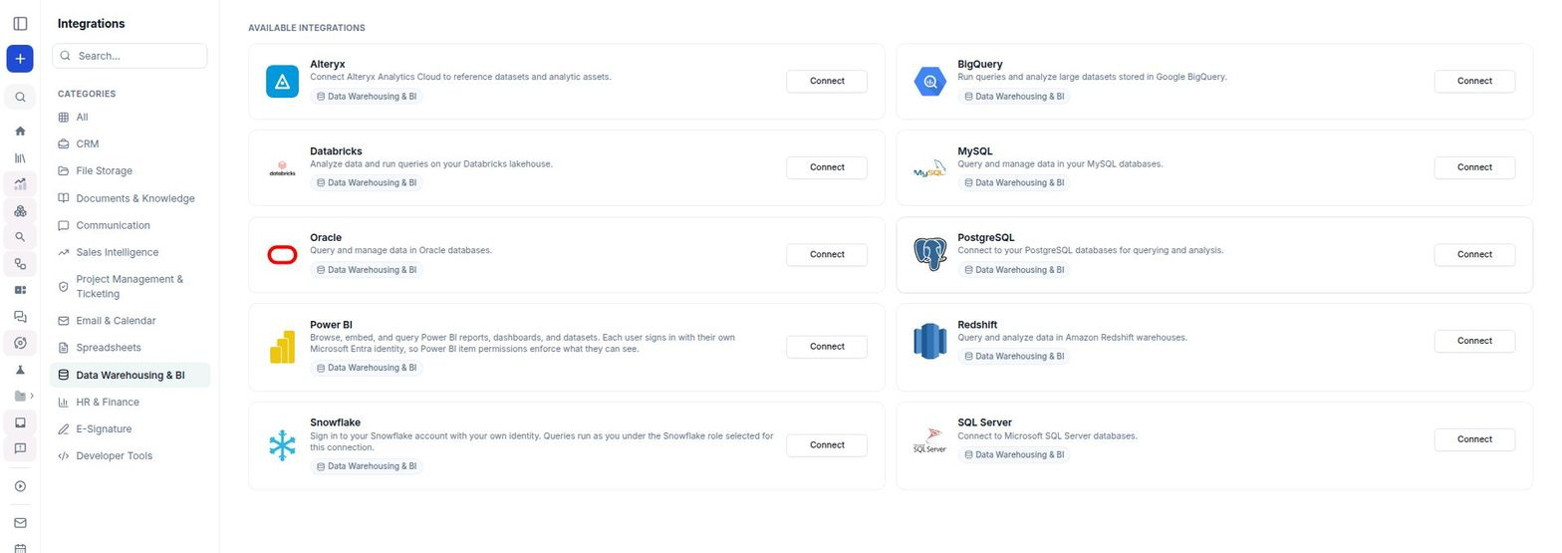The height and width of the screenshot is (553, 1562).
Task: Connect the MySQL integration
Action: [1474, 167]
